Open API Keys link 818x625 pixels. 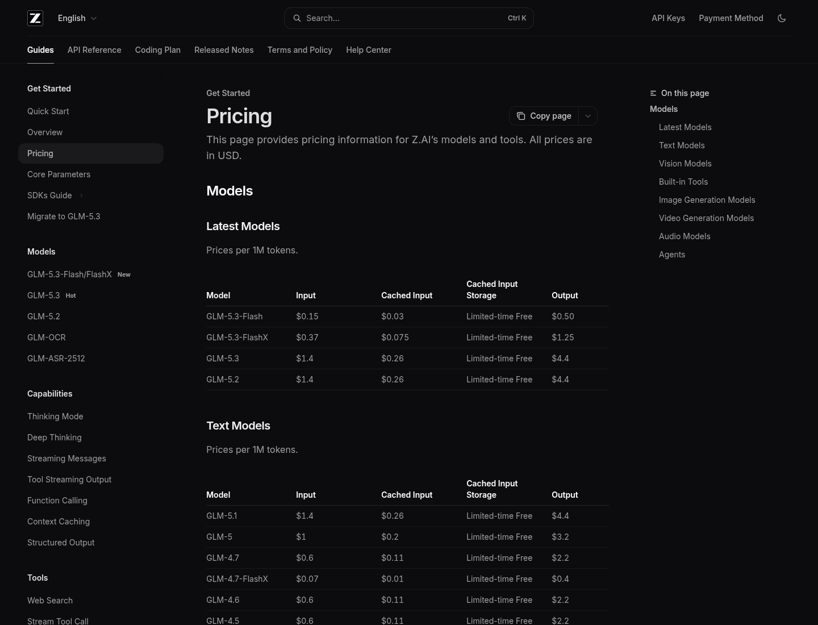[x=668, y=18]
